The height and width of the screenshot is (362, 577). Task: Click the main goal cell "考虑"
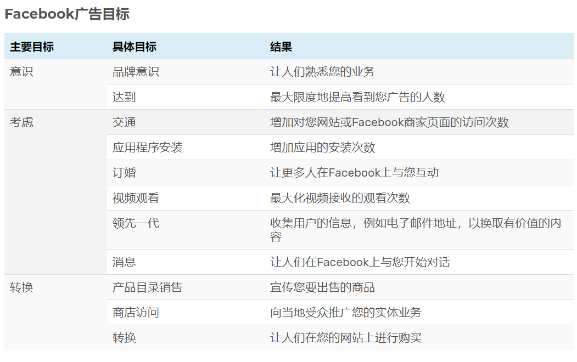click(22, 122)
